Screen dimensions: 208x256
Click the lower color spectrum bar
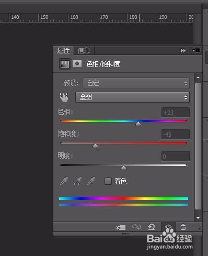point(123,205)
